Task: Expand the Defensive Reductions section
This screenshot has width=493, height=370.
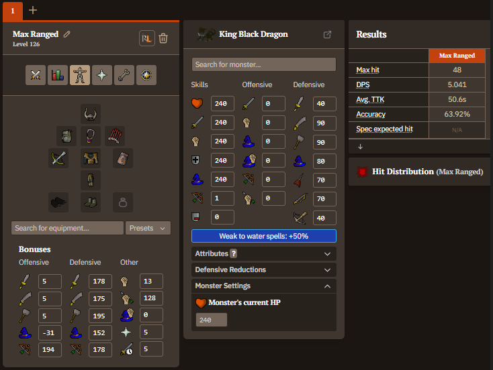Action: pyautogui.click(x=263, y=270)
